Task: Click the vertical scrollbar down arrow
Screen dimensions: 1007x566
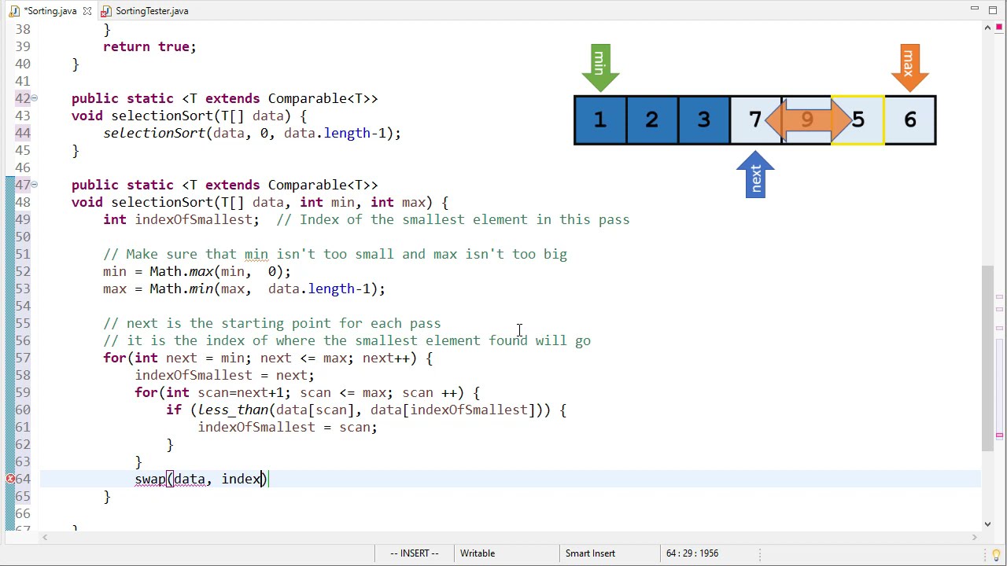Action: 988,524
